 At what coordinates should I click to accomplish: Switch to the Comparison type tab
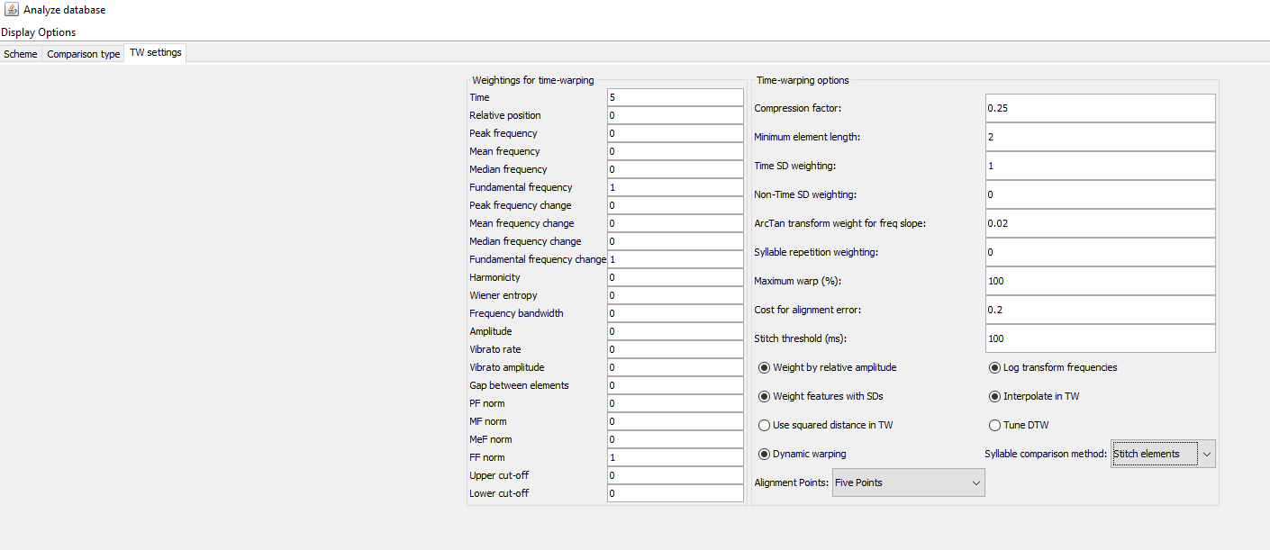click(x=84, y=54)
